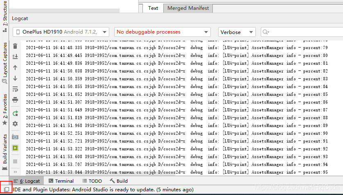The width and height of the screenshot is (343, 195).
Task: Open the 2: Favorites side panel
Action: click(5, 109)
